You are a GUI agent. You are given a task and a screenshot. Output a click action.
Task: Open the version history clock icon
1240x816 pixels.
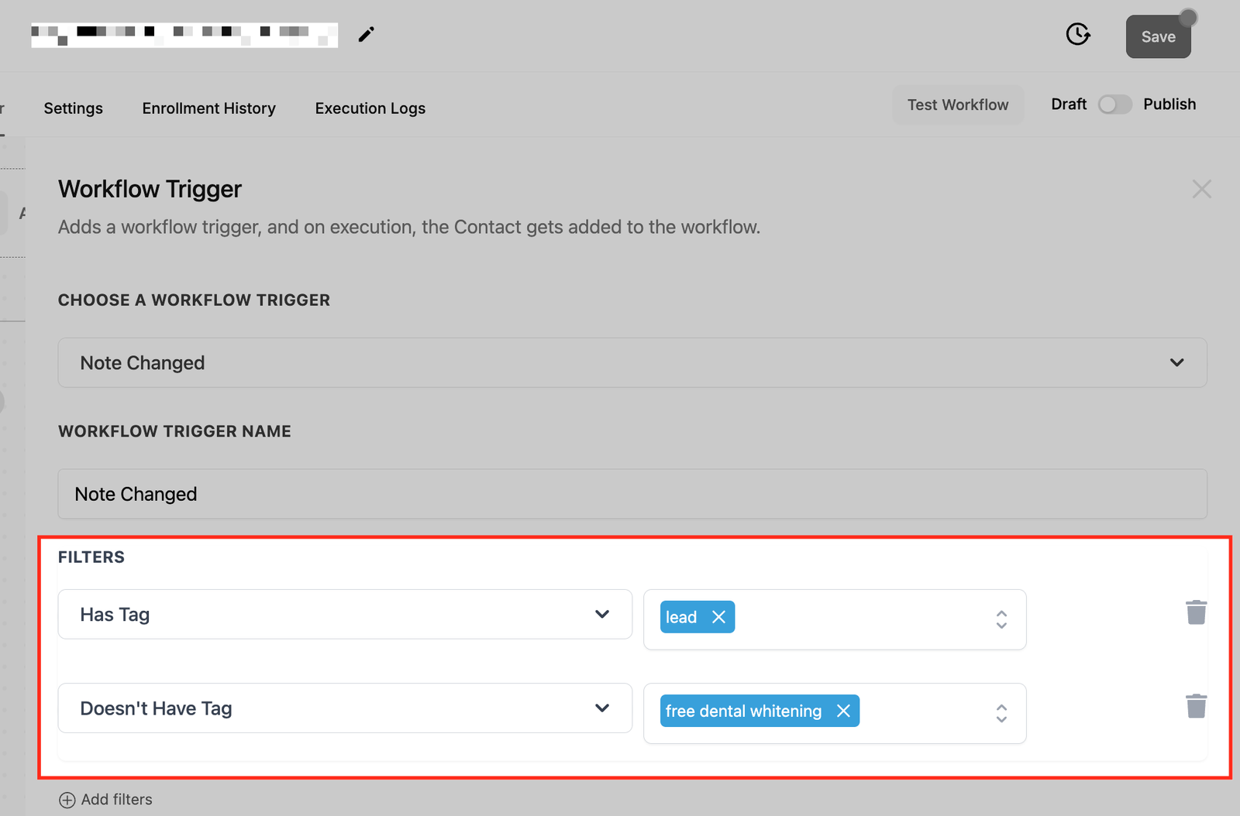point(1077,34)
